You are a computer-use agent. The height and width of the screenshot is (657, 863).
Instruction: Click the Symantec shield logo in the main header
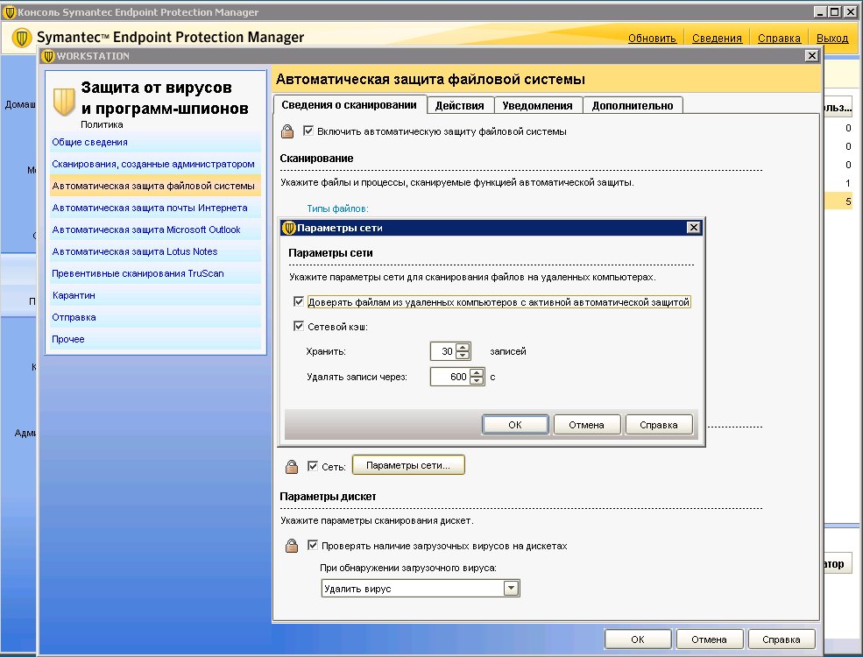coord(22,38)
